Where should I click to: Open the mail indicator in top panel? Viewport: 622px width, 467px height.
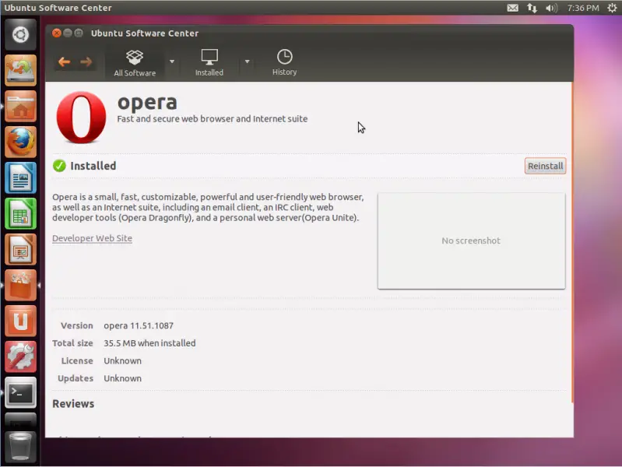[x=512, y=8]
